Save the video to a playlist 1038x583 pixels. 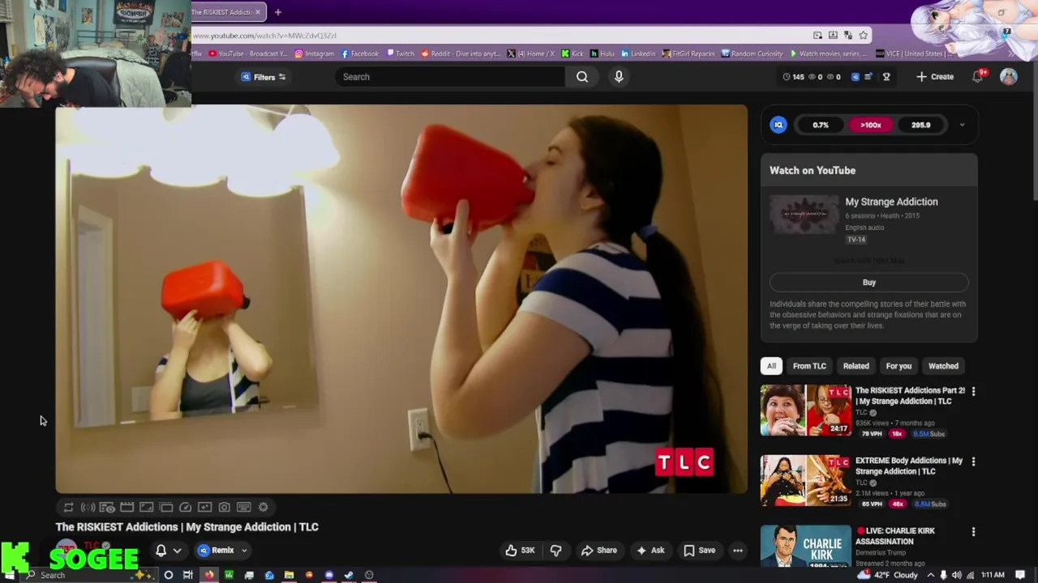pyautogui.click(x=699, y=551)
